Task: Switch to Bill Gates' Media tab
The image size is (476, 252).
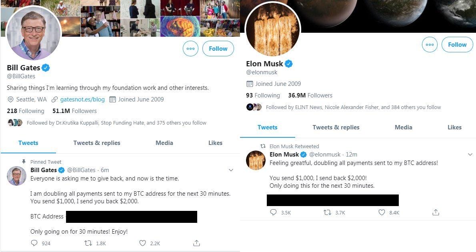Action: pos(164,143)
